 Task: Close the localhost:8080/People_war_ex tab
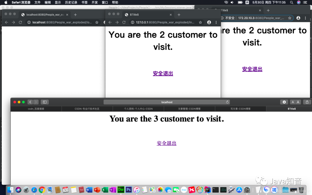pyautogui.click(x=67, y=15)
